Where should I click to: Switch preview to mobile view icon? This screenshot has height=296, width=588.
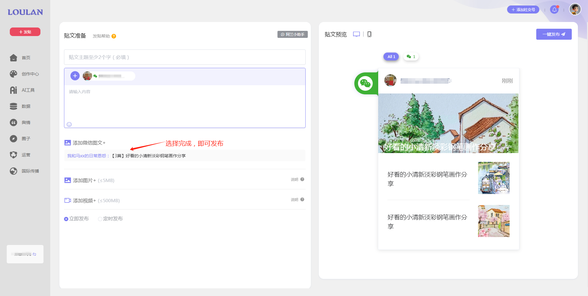tap(369, 34)
